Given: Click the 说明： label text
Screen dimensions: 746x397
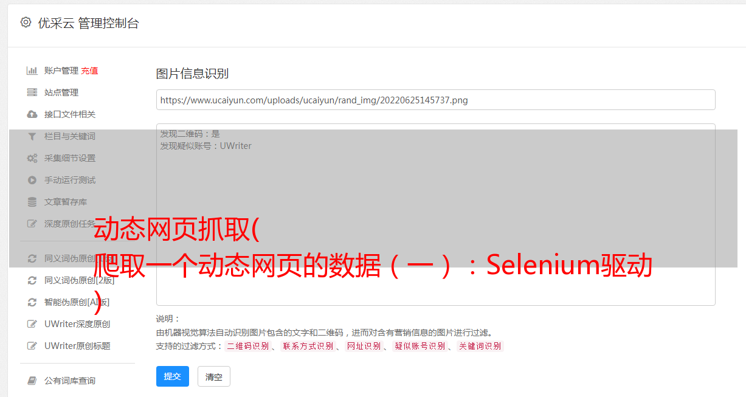Looking at the screenshot, I should tap(168, 319).
